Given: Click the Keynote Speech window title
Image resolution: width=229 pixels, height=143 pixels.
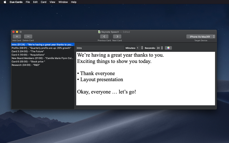Looking at the screenshot, I should pos(110,32).
